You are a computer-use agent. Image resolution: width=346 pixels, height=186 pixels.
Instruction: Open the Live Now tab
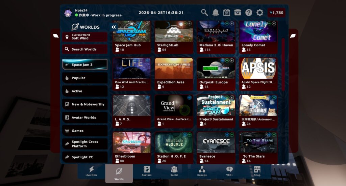tap(91, 171)
